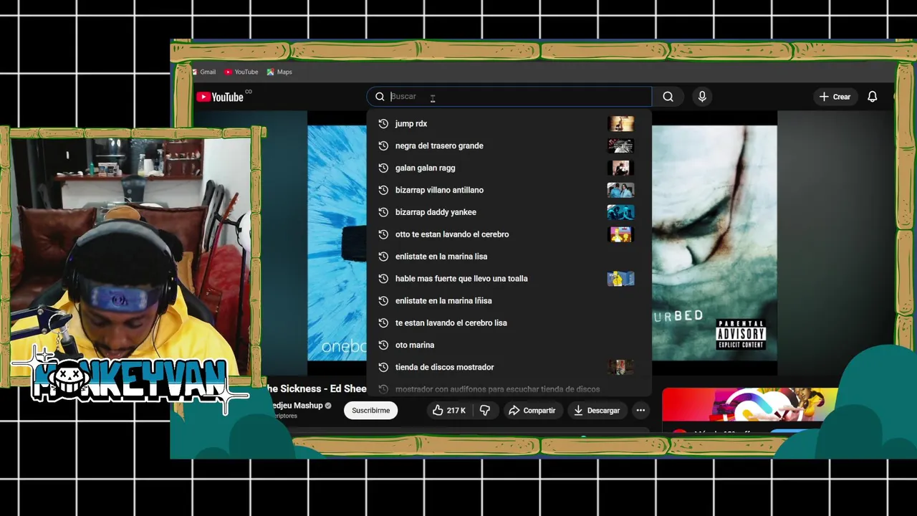Image resolution: width=917 pixels, height=516 pixels.
Task: Select suggestion "galan galan ragg"
Action: [x=509, y=168]
